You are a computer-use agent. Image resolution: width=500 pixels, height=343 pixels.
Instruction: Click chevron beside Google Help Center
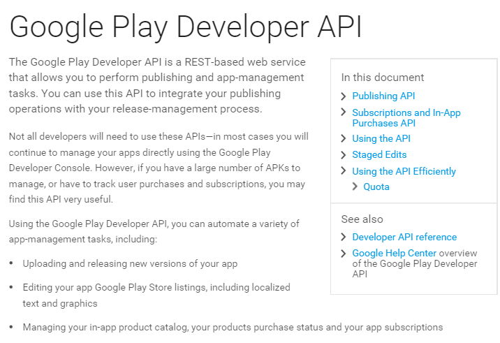click(x=344, y=254)
